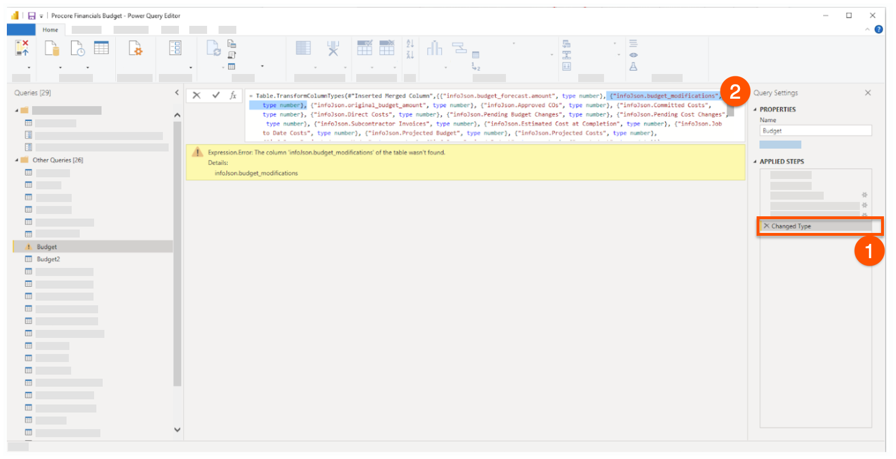The image size is (896, 459).
Task: Open the Manage query dropdown arrow
Action: 262,66
